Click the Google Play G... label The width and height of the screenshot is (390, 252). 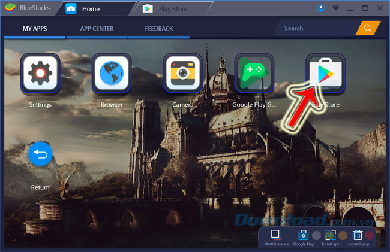(x=254, y=105)
